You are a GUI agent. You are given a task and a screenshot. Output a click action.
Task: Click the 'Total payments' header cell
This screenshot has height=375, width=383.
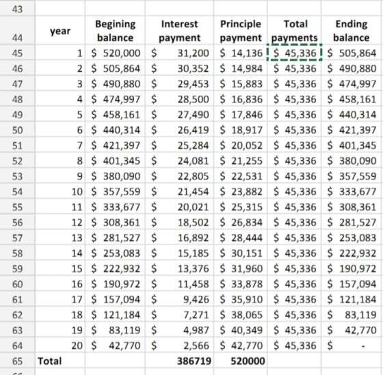tap(294, 31)
